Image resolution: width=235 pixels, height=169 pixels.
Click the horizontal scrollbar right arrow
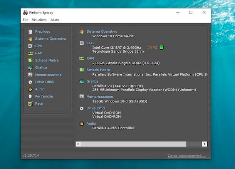[205, 144]
